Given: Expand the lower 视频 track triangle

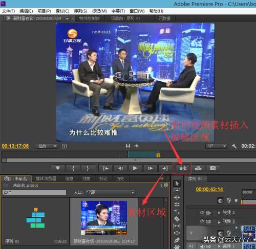Looking at the screenshot, I should coord(219,222).
